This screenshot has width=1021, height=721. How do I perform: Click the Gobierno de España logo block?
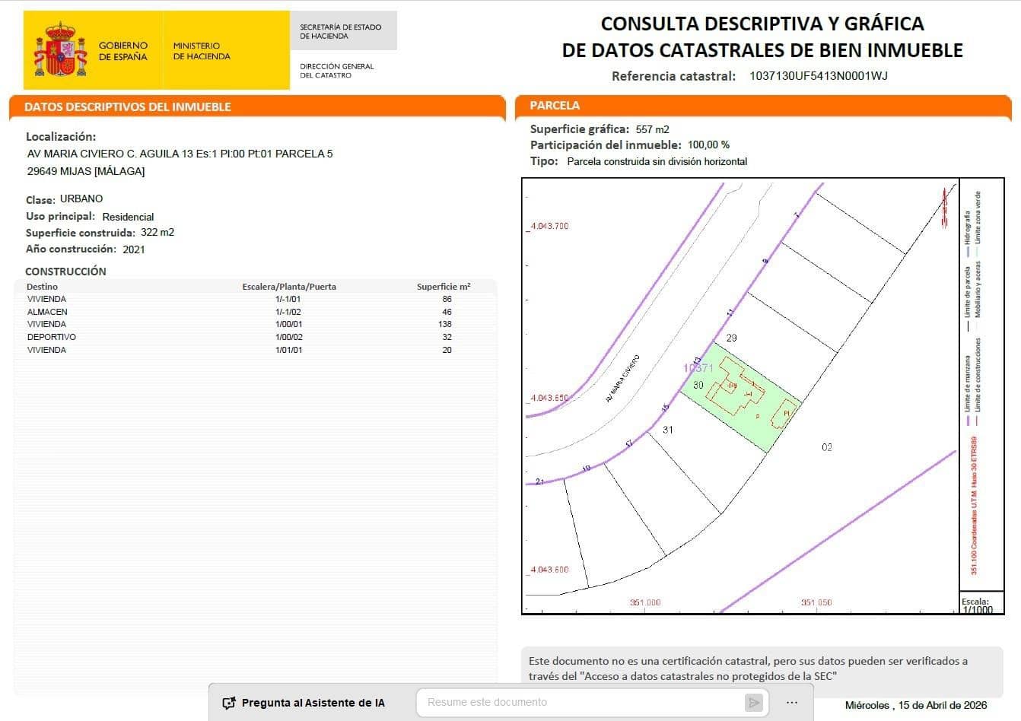pos(91,48)
